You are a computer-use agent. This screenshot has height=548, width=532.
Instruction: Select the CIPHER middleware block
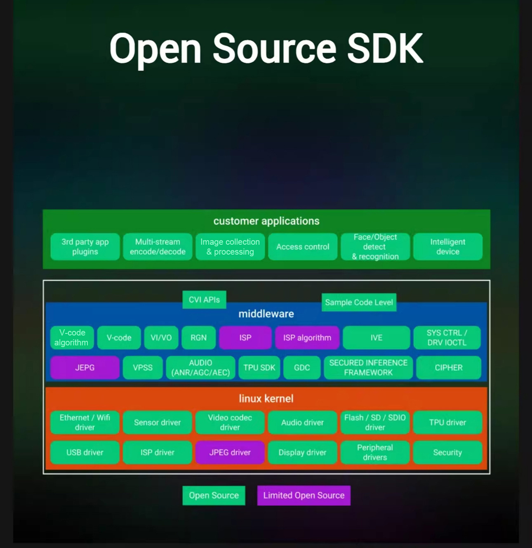(x=448, y=368)
